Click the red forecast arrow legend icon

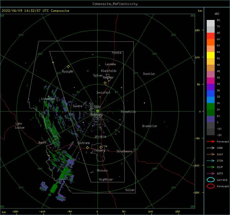pyautogui.click(x=211, y=141)
